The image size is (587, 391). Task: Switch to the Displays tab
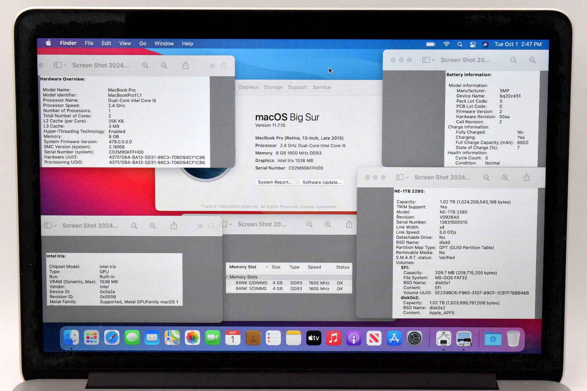248,87
